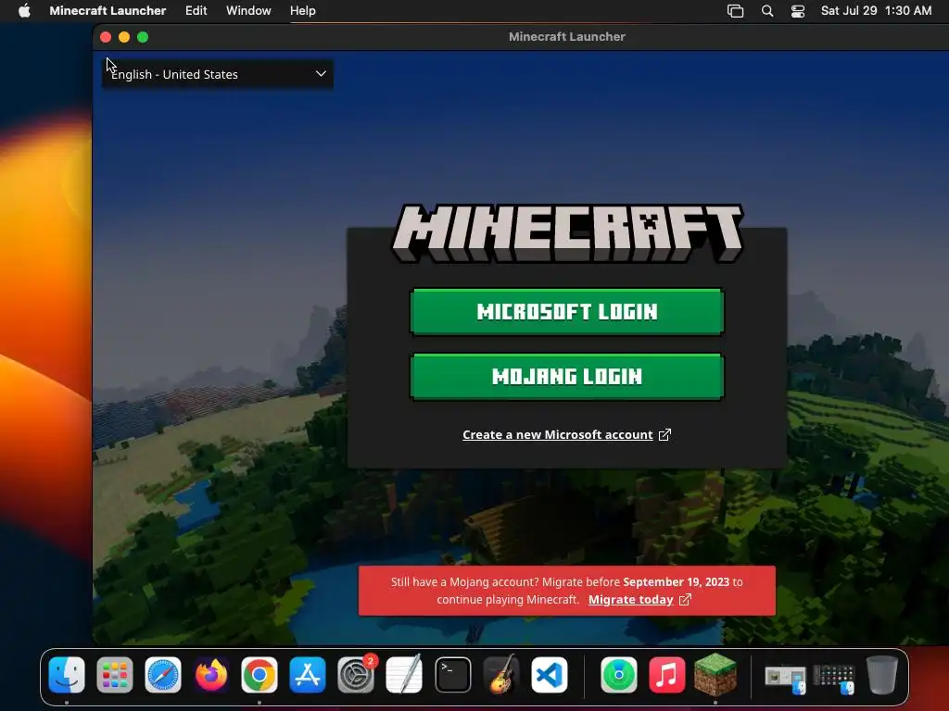Launch Google Chrome from the Dock

(x=259, y=675)
